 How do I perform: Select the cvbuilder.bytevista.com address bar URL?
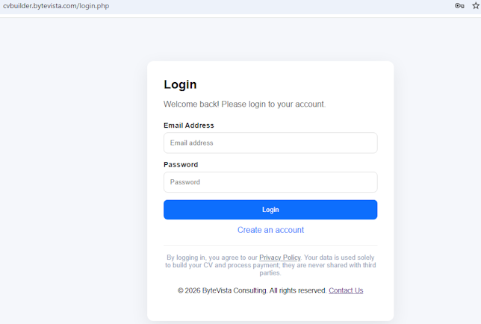56,6
